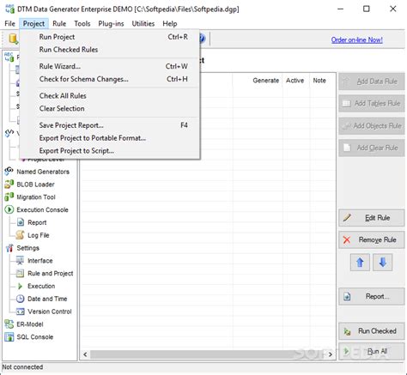Image resolution: width=407 pixels, height=375 pixels.
Task: Select Version Control settings item
Action: point(50,311)
